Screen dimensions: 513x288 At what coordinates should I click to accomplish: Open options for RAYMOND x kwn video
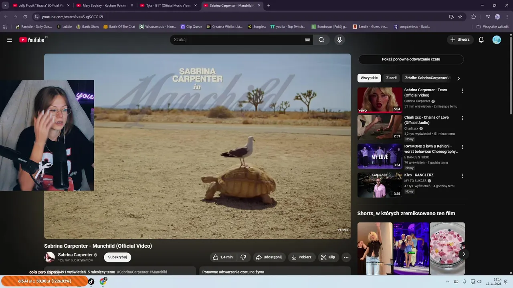[463, 147]
